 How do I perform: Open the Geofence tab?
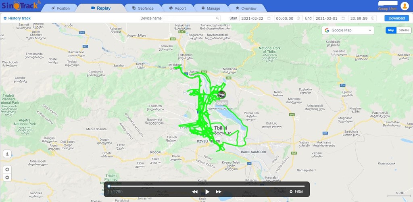(x=143, y=8)
